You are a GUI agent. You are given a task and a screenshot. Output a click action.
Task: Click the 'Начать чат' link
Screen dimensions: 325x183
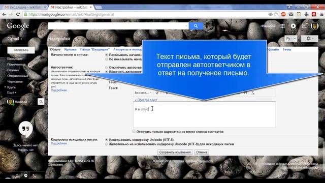click(25, 149)
